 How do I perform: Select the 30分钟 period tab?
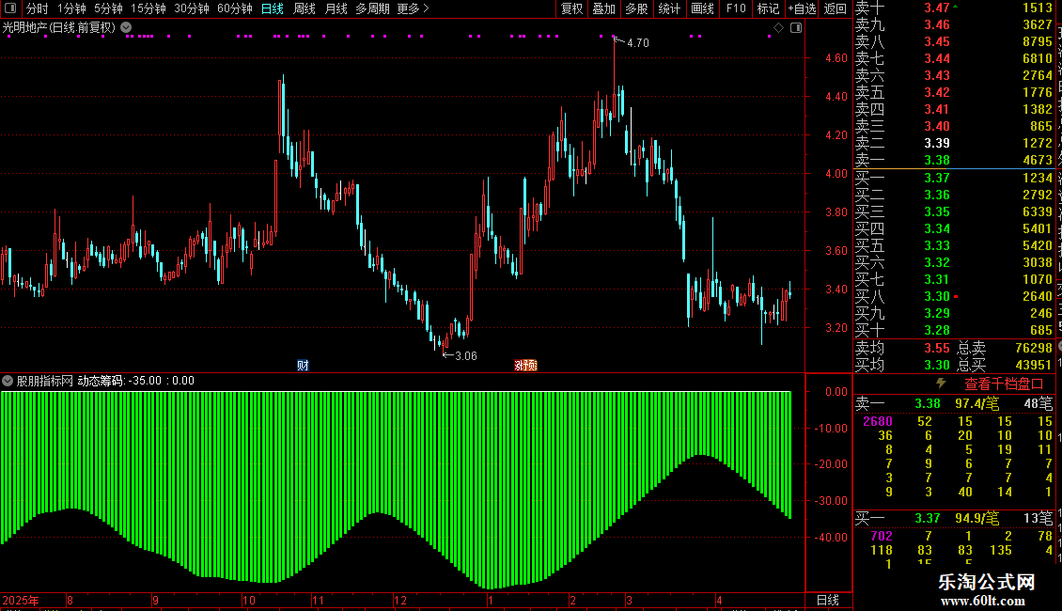pos(192,8)
